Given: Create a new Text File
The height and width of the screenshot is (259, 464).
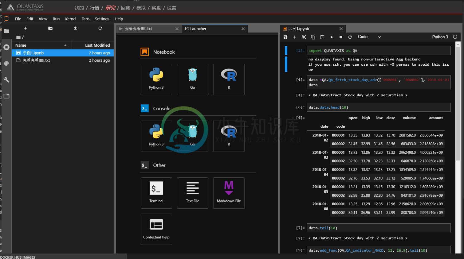Looking at the screenshot, I should coord(193,193).
